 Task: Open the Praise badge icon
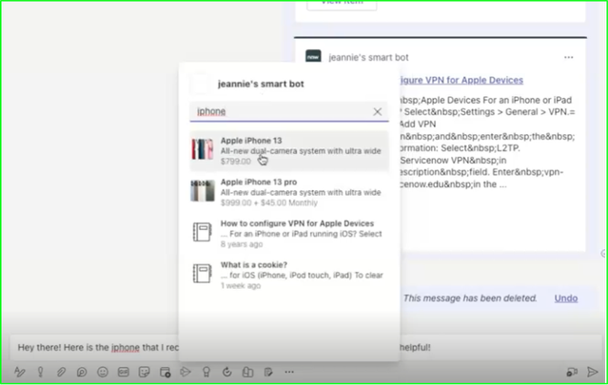click(x=206, y=372)
